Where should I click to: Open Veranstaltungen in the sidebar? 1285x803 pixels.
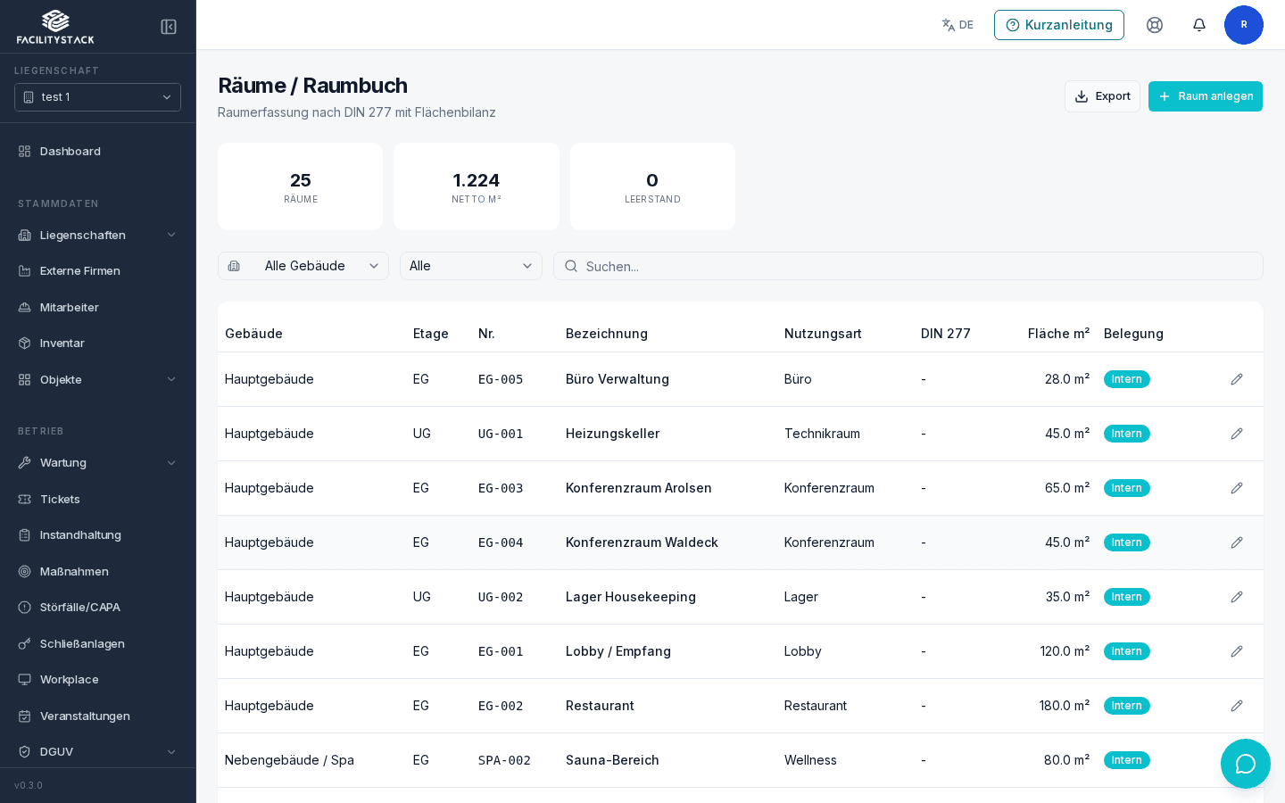coord(98,716)
